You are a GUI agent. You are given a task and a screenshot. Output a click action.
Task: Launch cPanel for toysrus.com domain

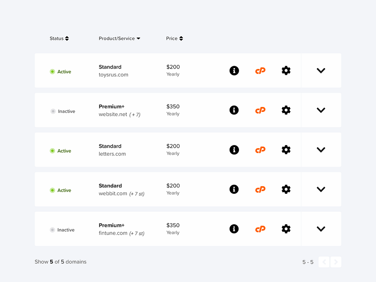click(260, 70)
